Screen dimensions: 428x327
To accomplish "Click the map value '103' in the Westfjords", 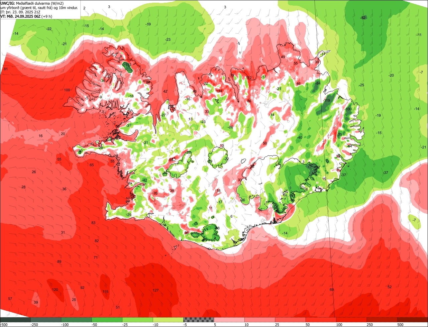I will [x=128, y=65].
